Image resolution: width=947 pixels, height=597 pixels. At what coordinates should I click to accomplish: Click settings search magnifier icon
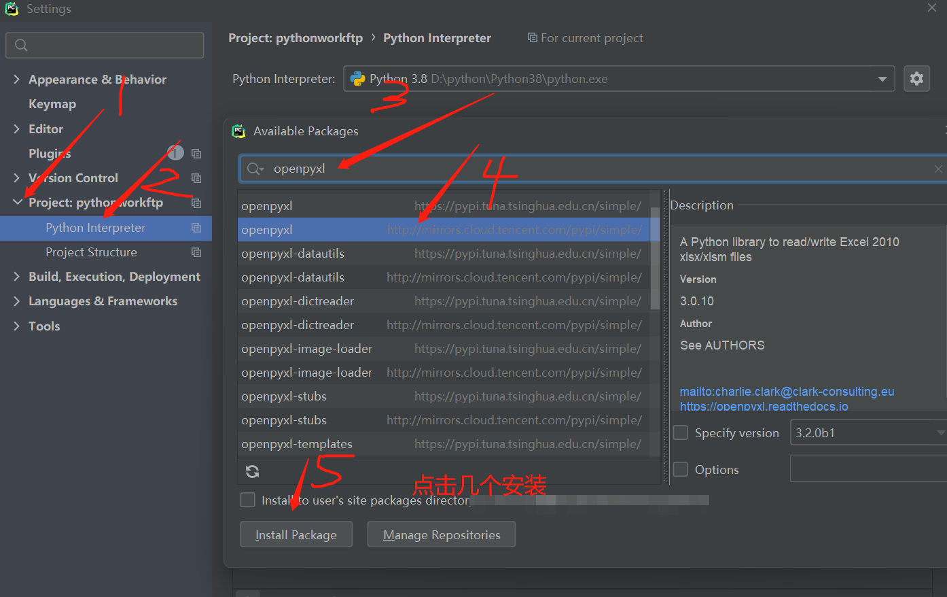tap(21, 45)
